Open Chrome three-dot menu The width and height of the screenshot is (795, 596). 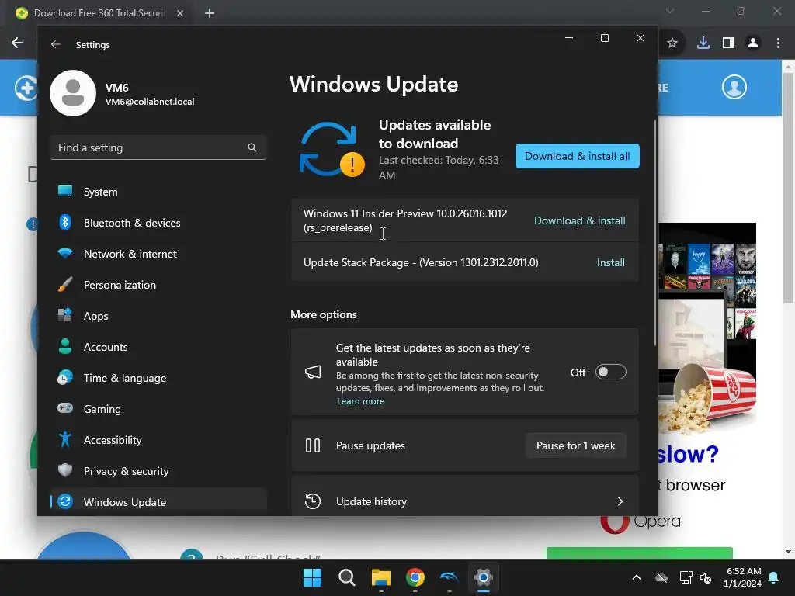(x=778, y=43)
